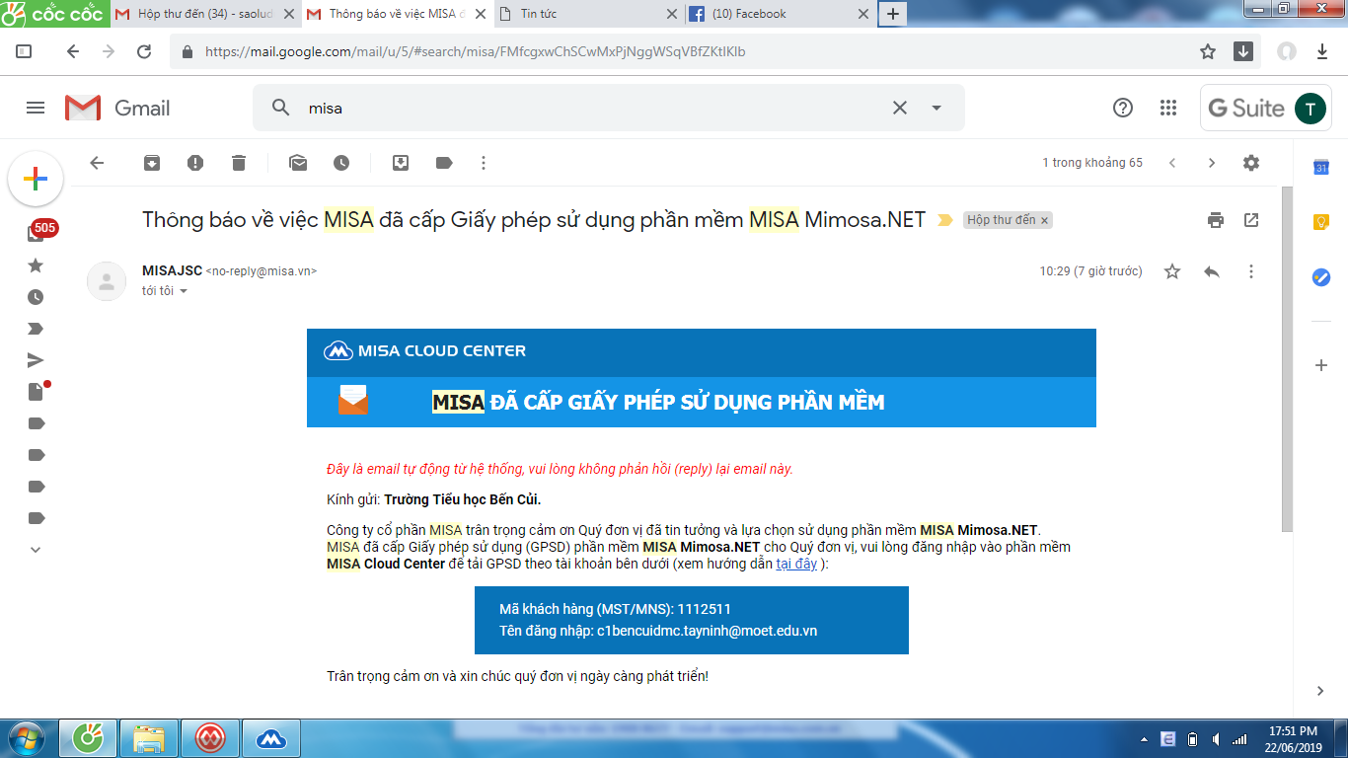
Task: Apply a label to this email
Action: click(x=444, y=163)
